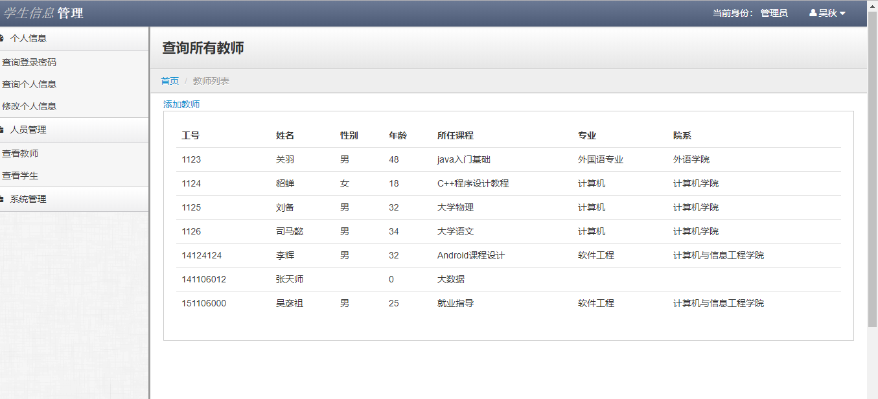
Task: Select teacher name 司马懿
Action: [x=290, y=231]
